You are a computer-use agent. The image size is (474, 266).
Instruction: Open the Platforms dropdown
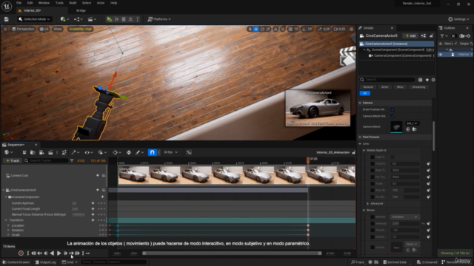click(x=159, y=19)
